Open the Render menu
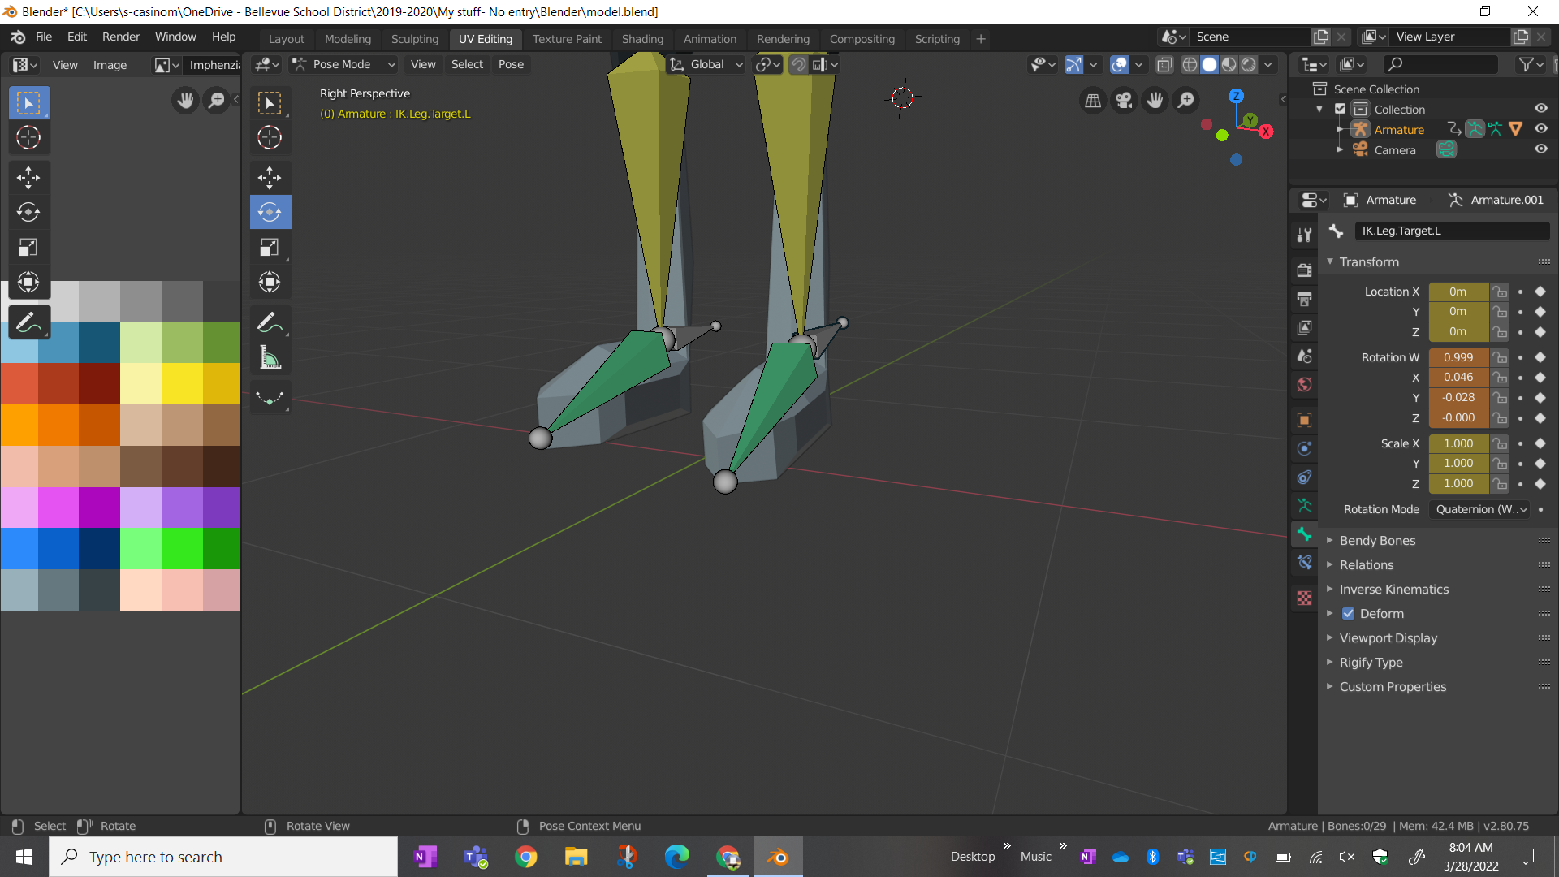Image resolution: width=1559 pixels, height=877 pixels. point(121,37)
